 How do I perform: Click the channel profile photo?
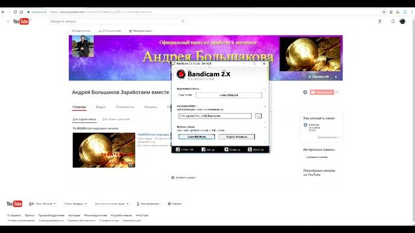(x=83, y=47)
